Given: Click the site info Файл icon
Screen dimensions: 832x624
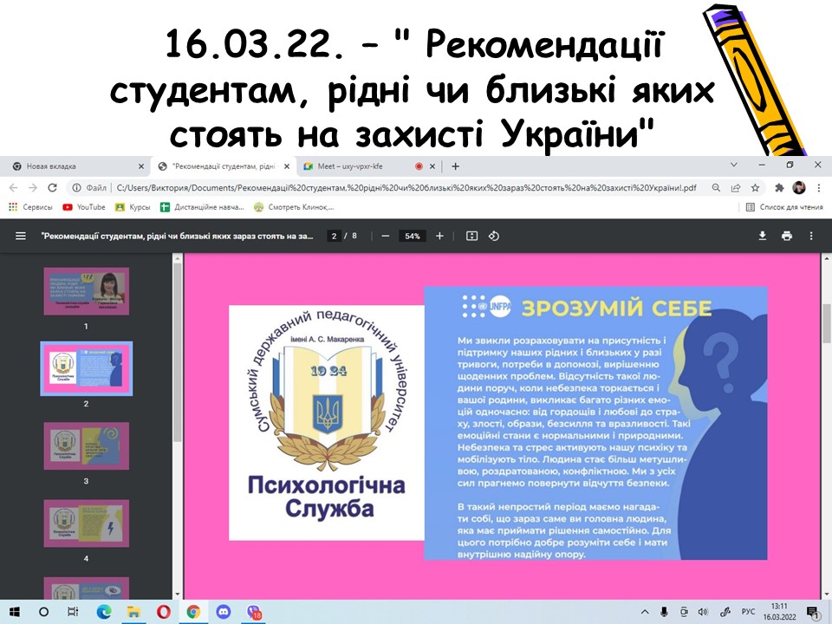Looking at the screenshot, I should point(77,188).
